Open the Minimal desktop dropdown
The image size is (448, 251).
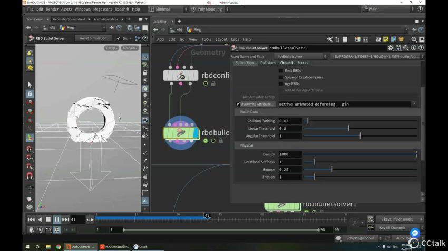(169, 9)
